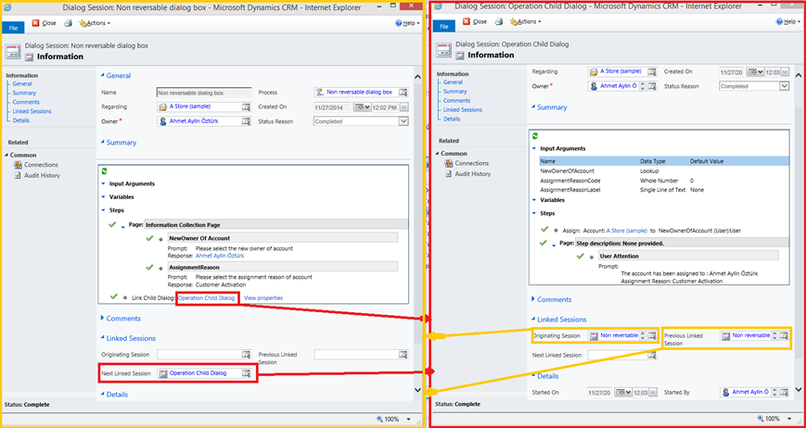Open Audit History in the left window

[x=37, y=175]
